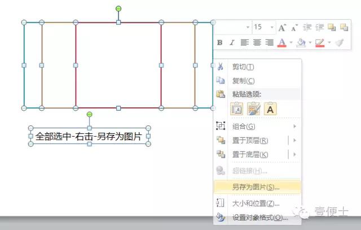Open 设置对象格式(O)... dialog

click(x=257, y=218)
